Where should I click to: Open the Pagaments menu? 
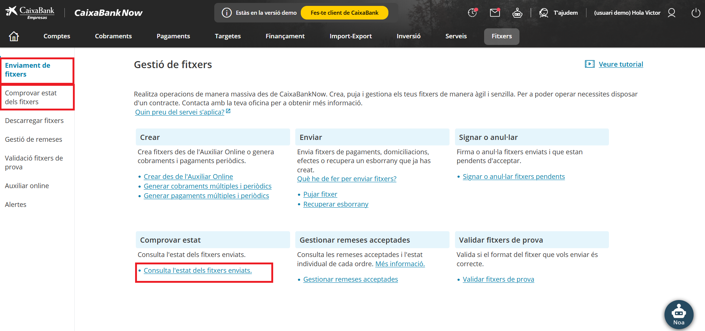(x=173, y=36)
